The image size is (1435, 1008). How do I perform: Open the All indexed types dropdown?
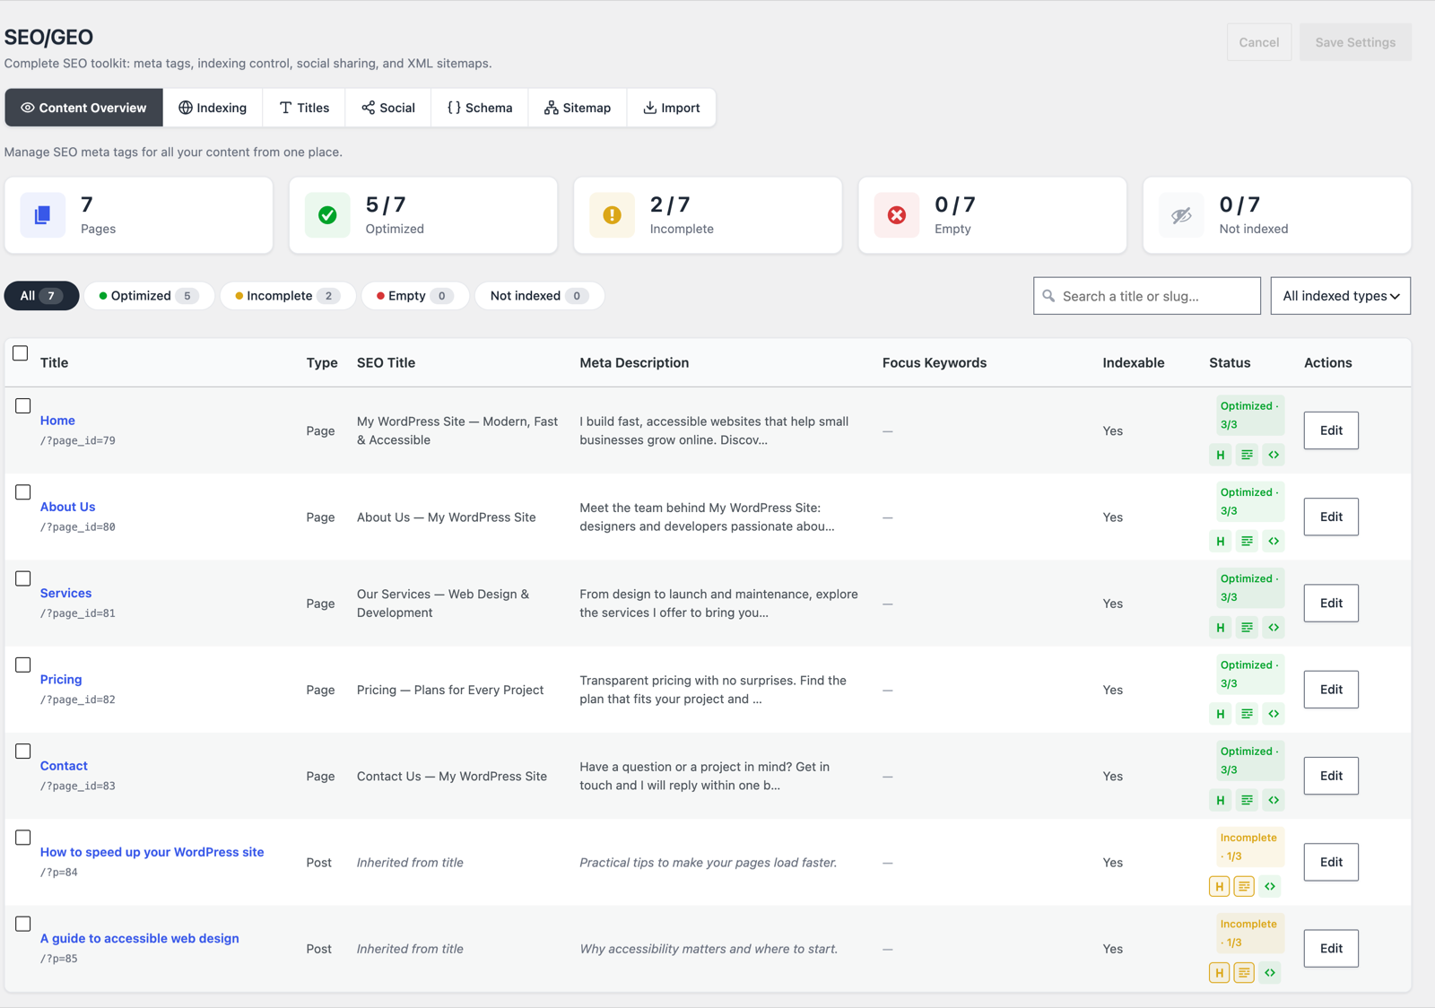(x=1340, y=296)
